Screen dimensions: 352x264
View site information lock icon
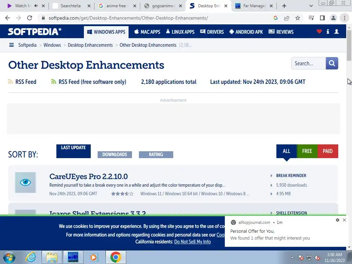(43, 18)
